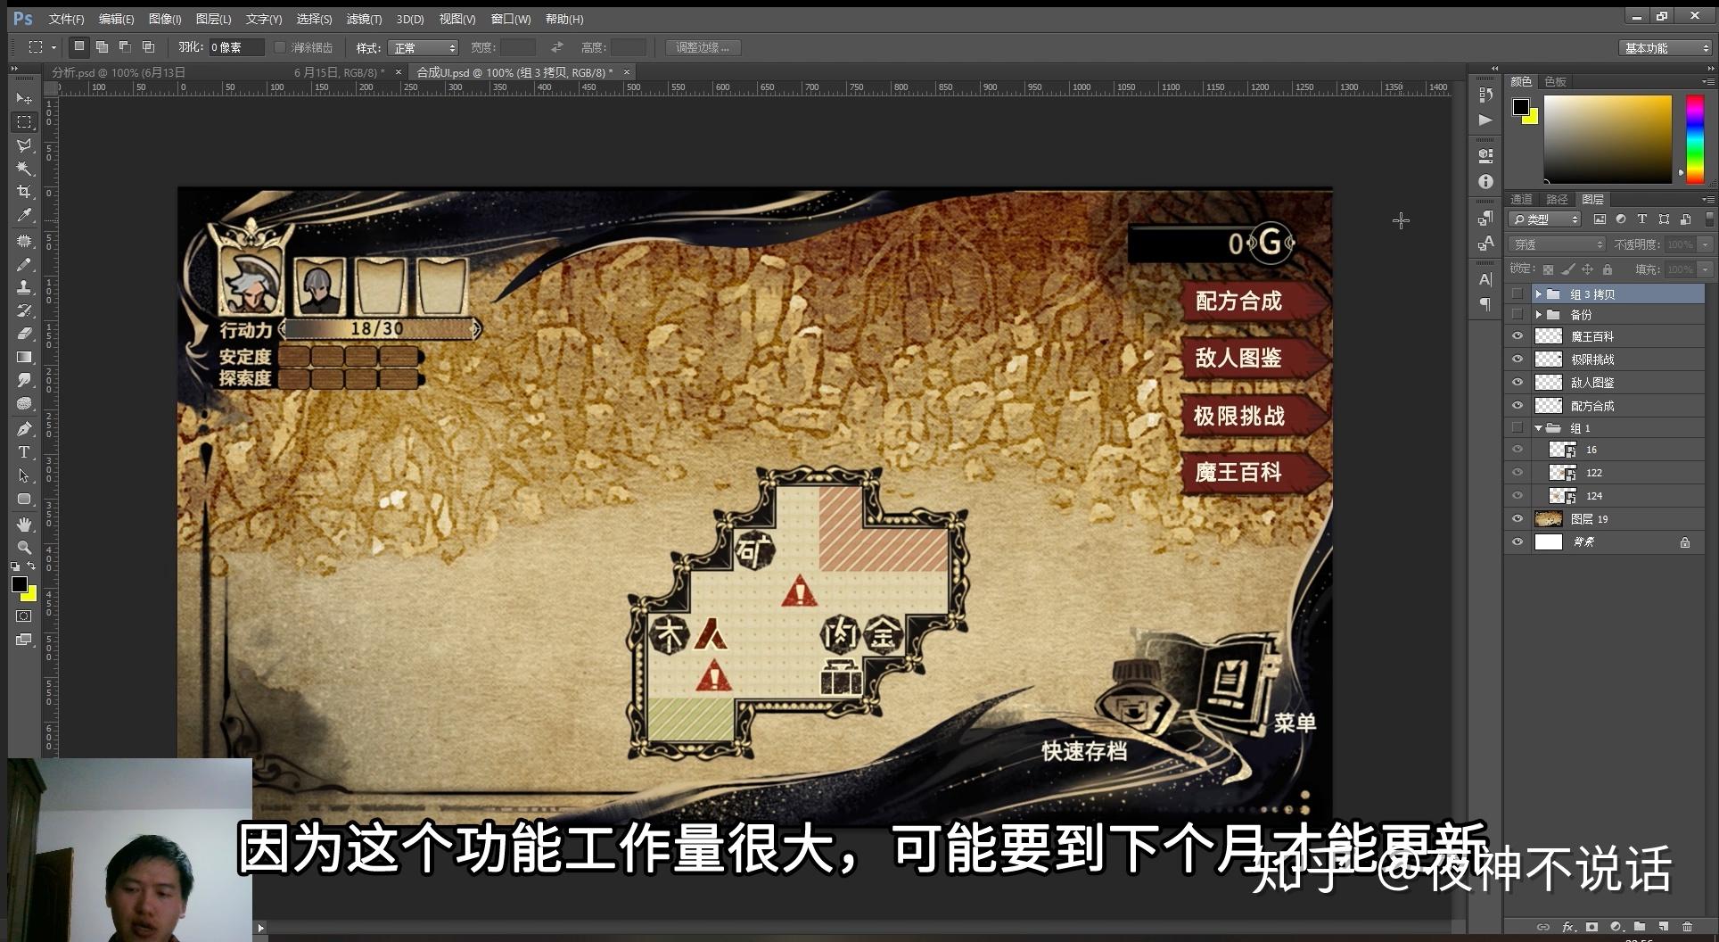Select the Clone Stamp tool
This screenshot has width=1719, height=942.
24,287
